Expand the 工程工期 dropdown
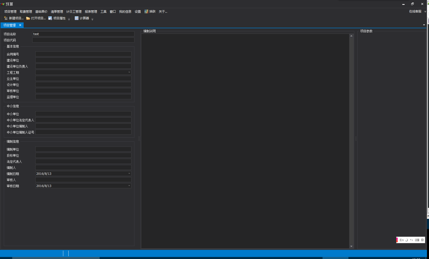429x259 pixels. (x=129, y=72)
